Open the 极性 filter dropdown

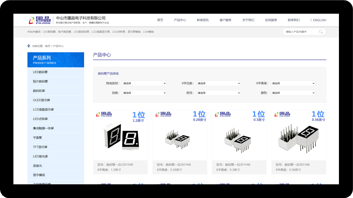tap(219, 93)
